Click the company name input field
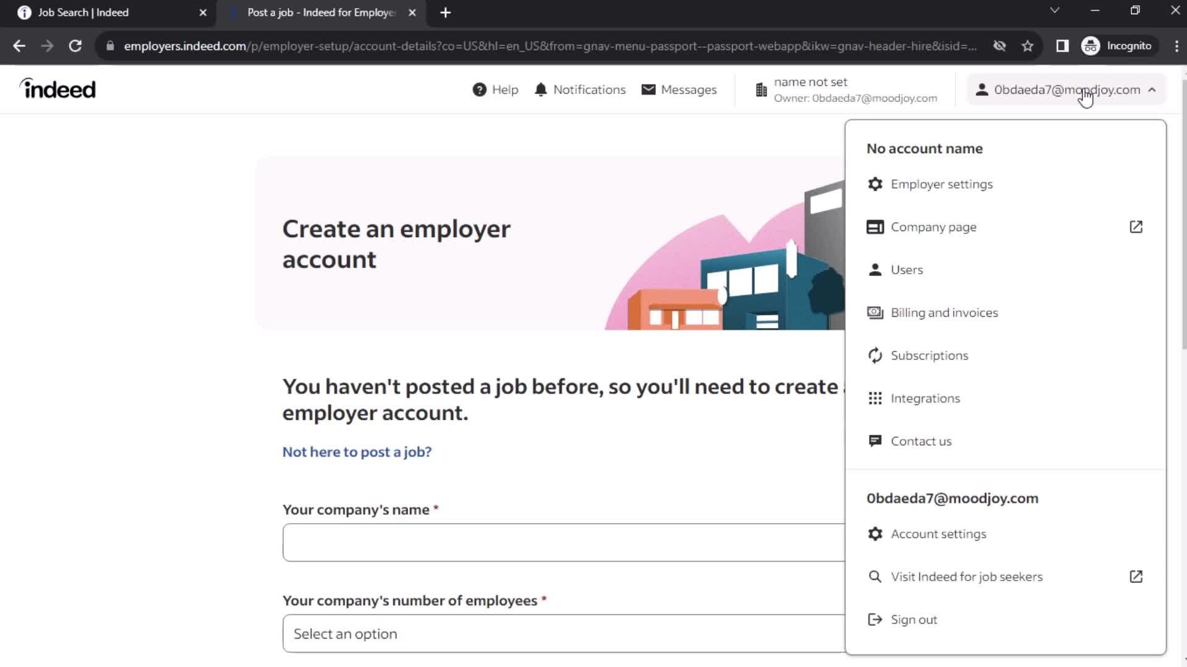This screenshot has height=667, width=1187. [x=563, y=542]
